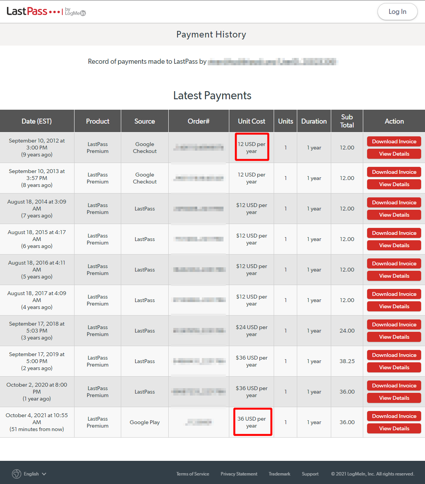View details for September 10, 2012 payment
The width and height of the screenshot is (425, 484).
click(394, 154)
